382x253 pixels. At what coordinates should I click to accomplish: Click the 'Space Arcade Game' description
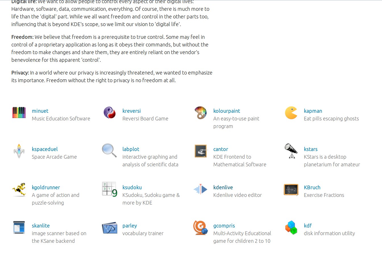pyautogui.click(x=54, y=157)
